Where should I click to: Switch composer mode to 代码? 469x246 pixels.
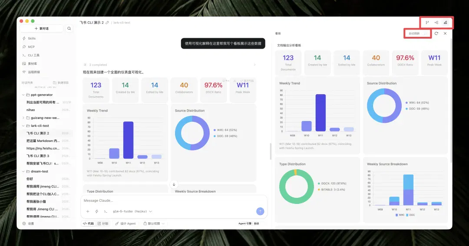(x=88, y=223)
